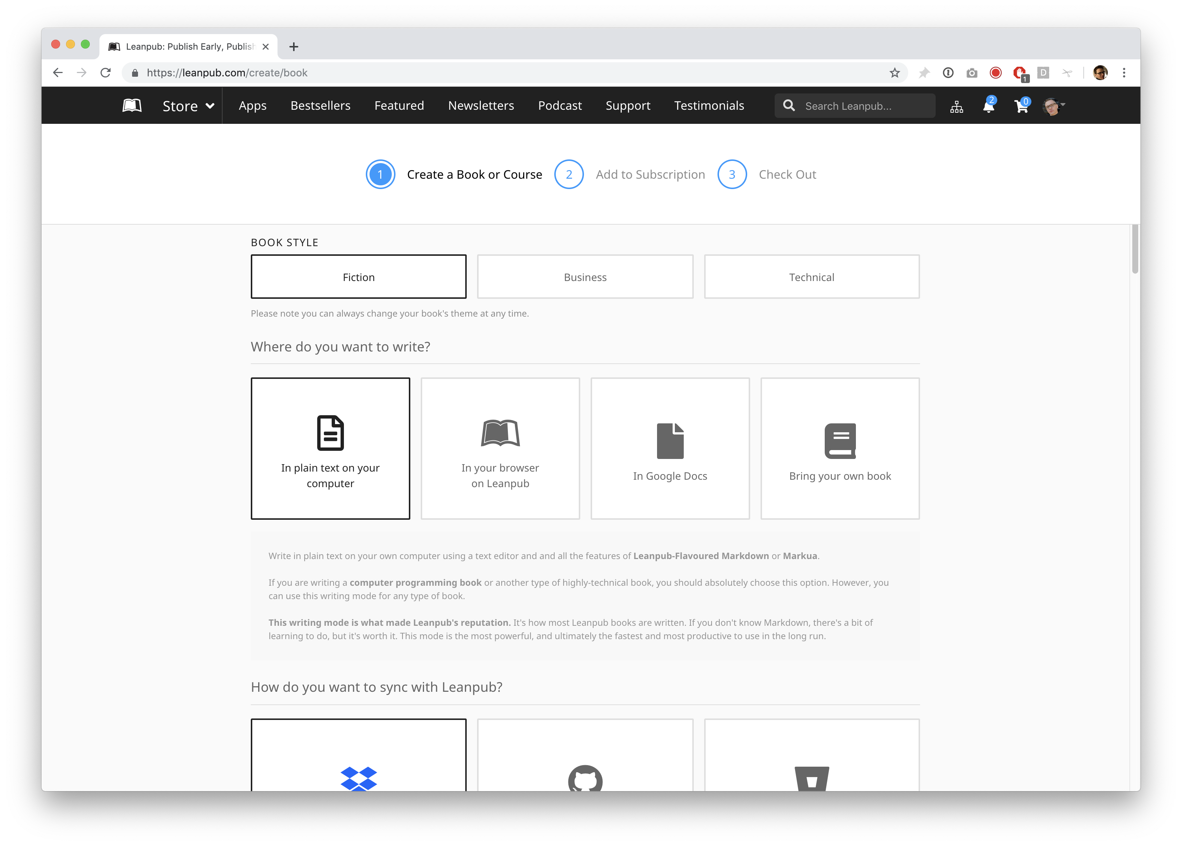The image size is (1182, 846).
Task: Click the Leanpub book logo icon
Action: [x=132, y=106]
